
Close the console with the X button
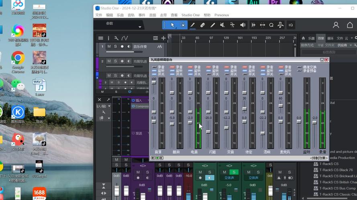click(100, 100)
